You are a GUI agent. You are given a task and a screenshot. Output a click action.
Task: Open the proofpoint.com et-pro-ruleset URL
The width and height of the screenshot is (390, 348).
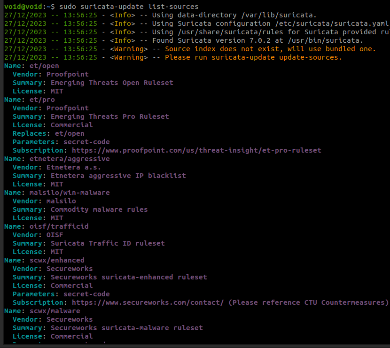[196, 150]
